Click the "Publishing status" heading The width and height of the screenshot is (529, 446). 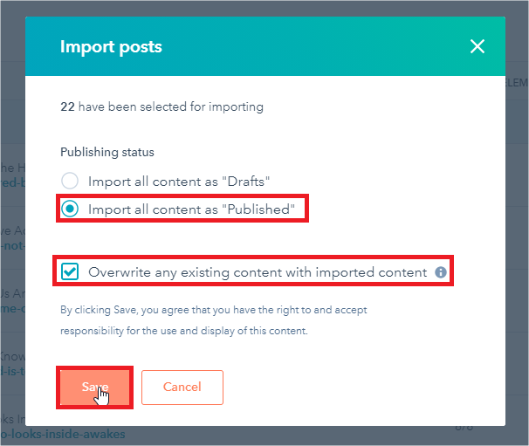[x=106, y=152]
